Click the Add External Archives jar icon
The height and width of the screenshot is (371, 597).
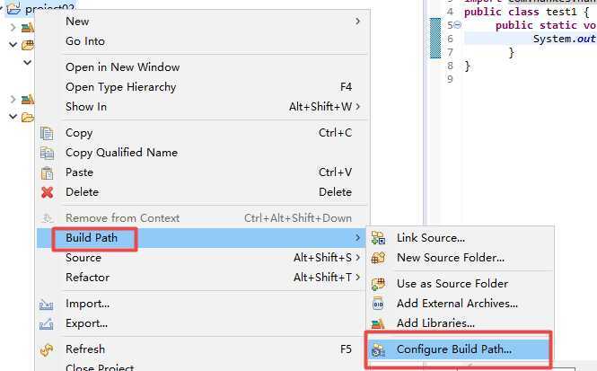378,304
